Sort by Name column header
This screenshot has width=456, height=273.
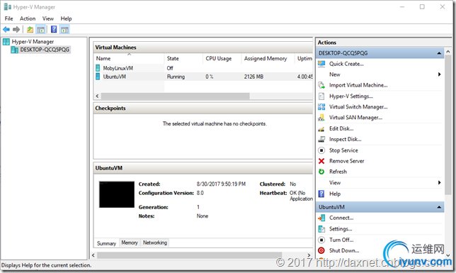click(x=129, y=59)
